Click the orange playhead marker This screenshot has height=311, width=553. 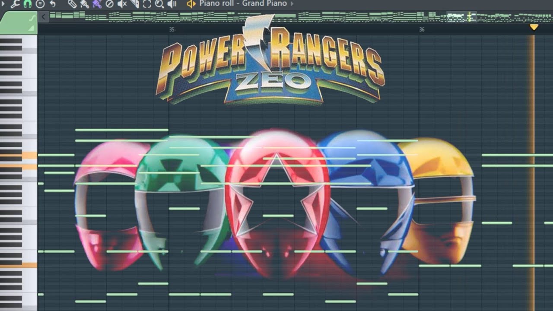coord(534,27)
